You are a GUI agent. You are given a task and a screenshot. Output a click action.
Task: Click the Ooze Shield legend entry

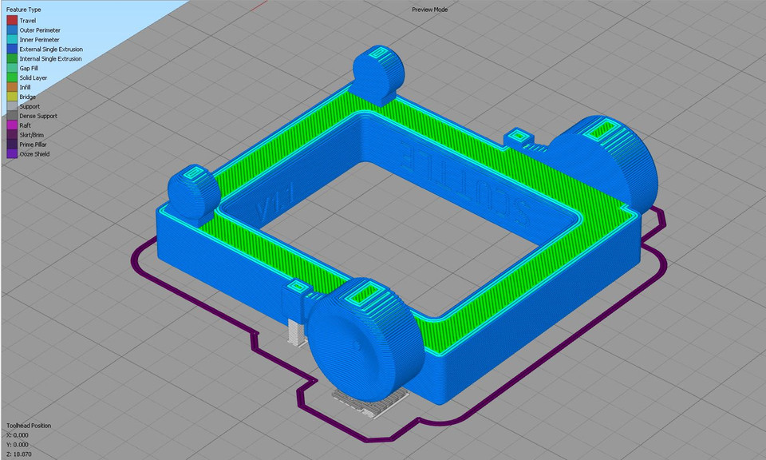(32, 154)
